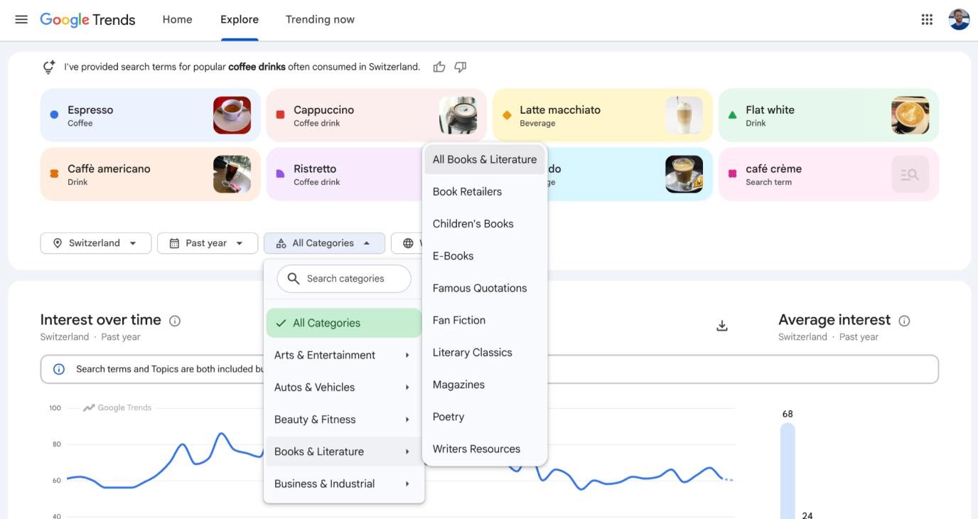Click the blue circle Espresso marker

(54, 114)
